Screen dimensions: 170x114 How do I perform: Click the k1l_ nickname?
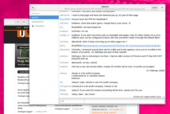click(62, 27)
